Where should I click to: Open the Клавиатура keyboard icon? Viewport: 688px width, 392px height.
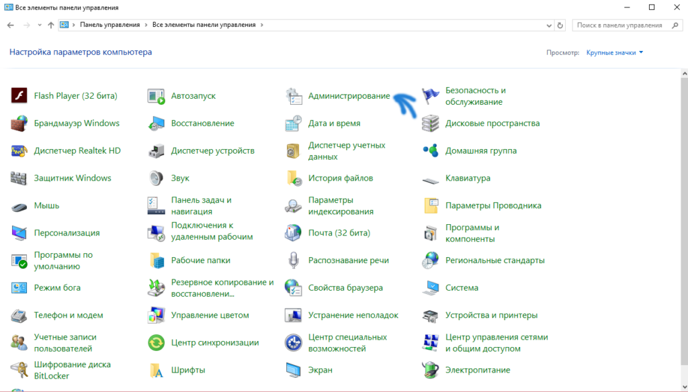click(431, 179)
